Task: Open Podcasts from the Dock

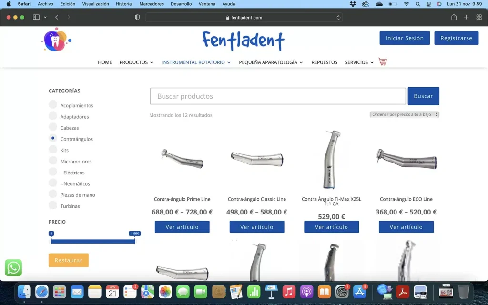Action: pos(306,292)
